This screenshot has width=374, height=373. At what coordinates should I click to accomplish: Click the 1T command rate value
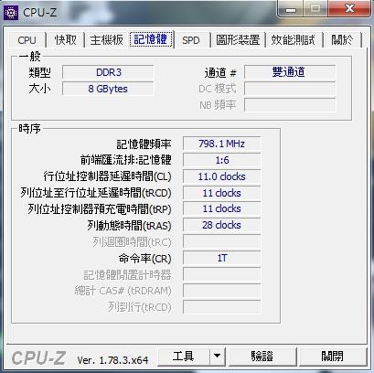coord(221,258)
